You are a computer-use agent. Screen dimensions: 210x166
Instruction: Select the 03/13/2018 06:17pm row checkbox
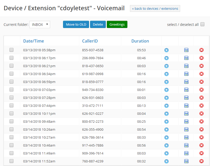pos(11,58)
